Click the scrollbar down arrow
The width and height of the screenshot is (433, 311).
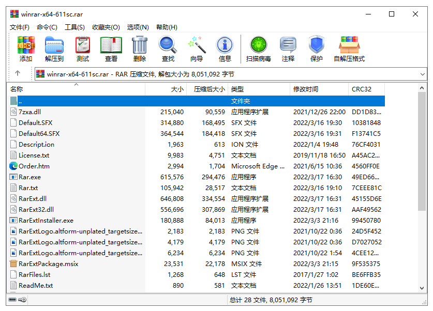422,288
